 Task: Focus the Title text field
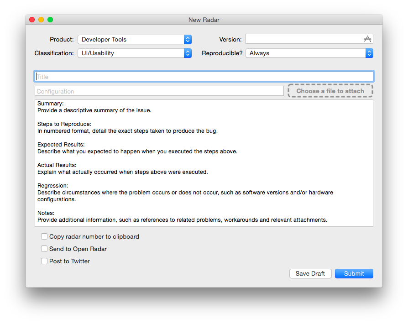click(x=204, y=77)
